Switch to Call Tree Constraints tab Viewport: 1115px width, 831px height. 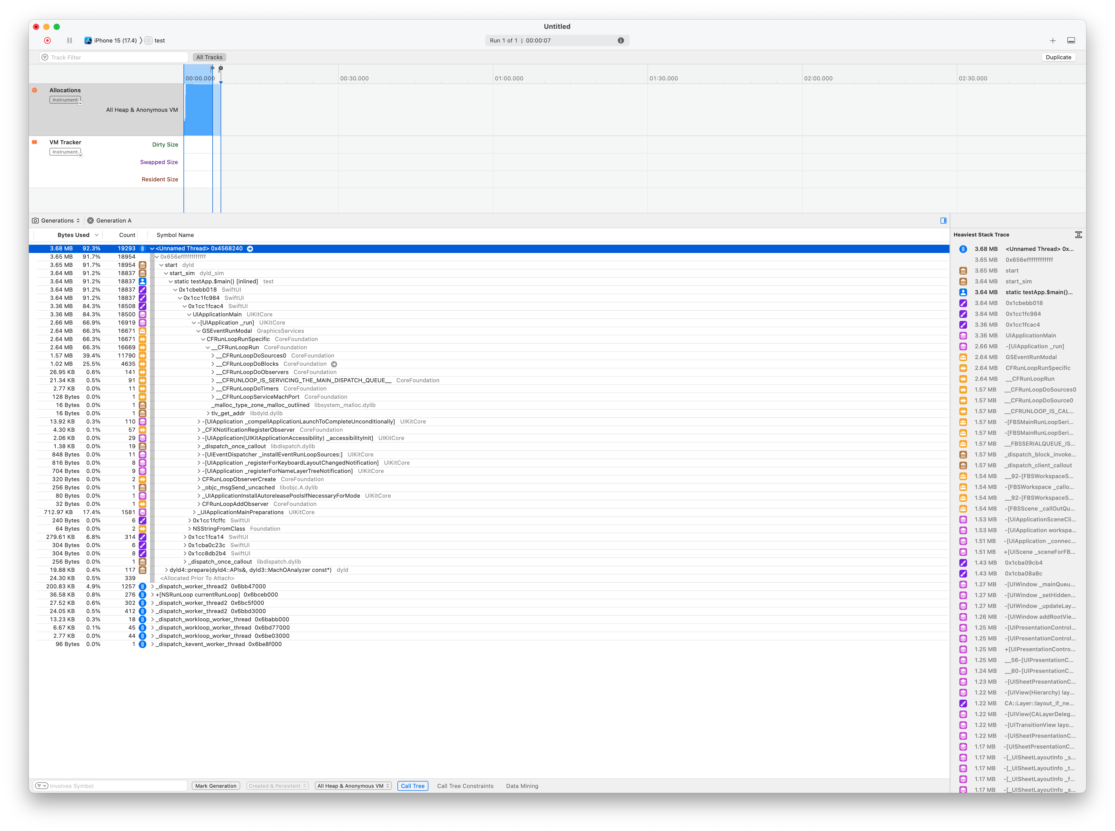tap(465, 786)
